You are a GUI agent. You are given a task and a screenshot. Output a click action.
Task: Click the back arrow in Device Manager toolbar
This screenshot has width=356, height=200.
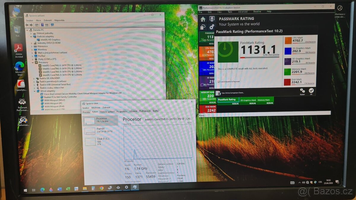pyautogui.click(x=28, y=25)
